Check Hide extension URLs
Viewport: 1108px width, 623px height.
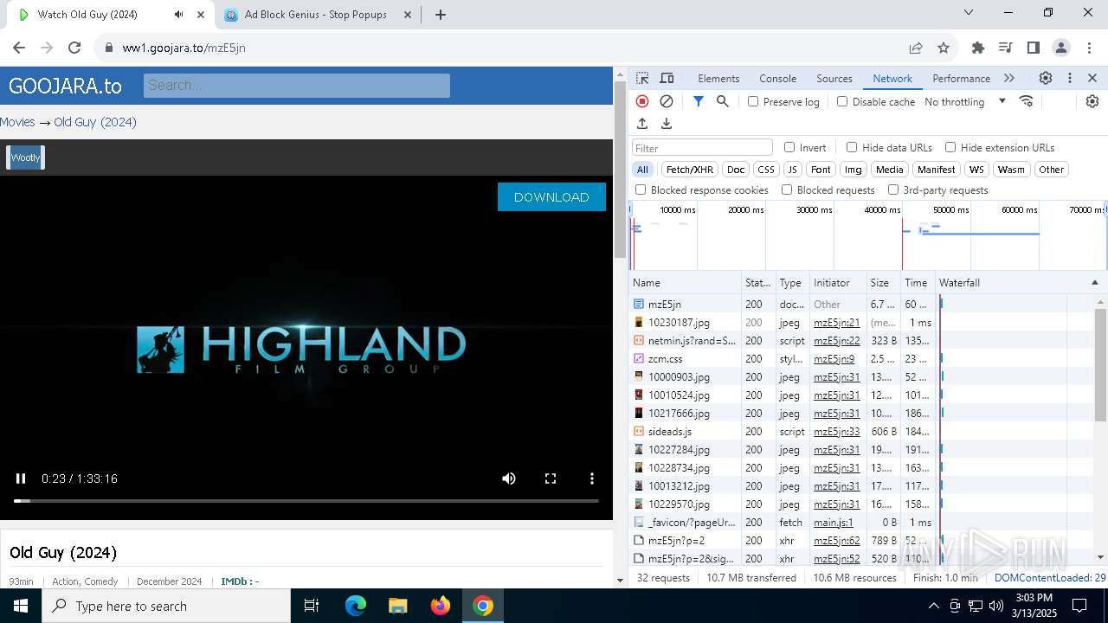(x=950, y=147)
